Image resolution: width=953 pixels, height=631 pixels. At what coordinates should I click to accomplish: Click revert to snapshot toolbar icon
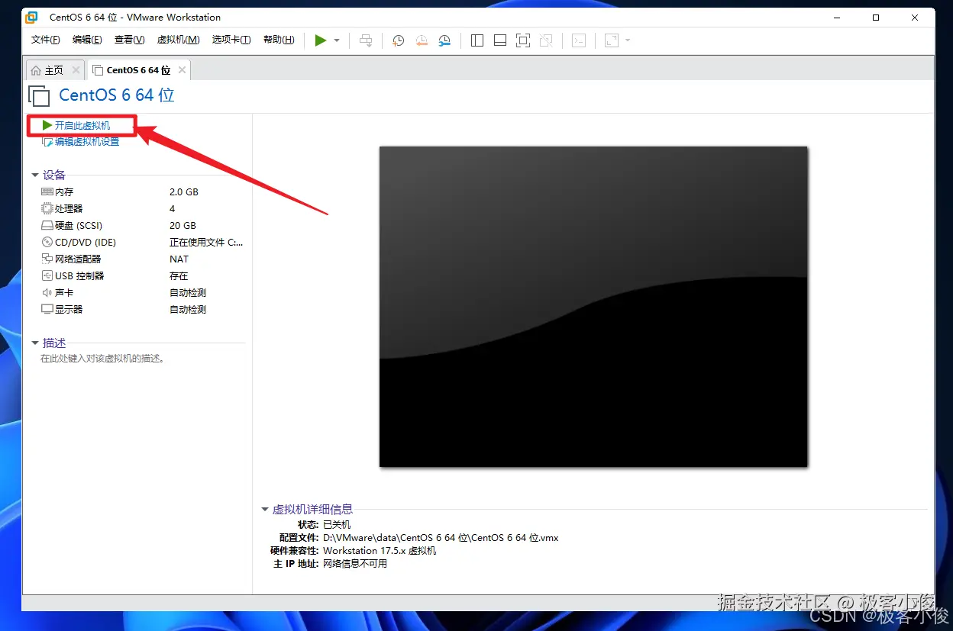[x=422, y=40]
